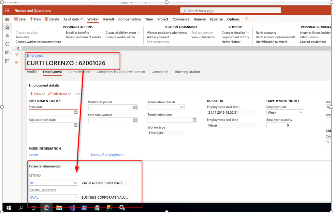
Task: Open Windows taskbar search
Action: 21,208
